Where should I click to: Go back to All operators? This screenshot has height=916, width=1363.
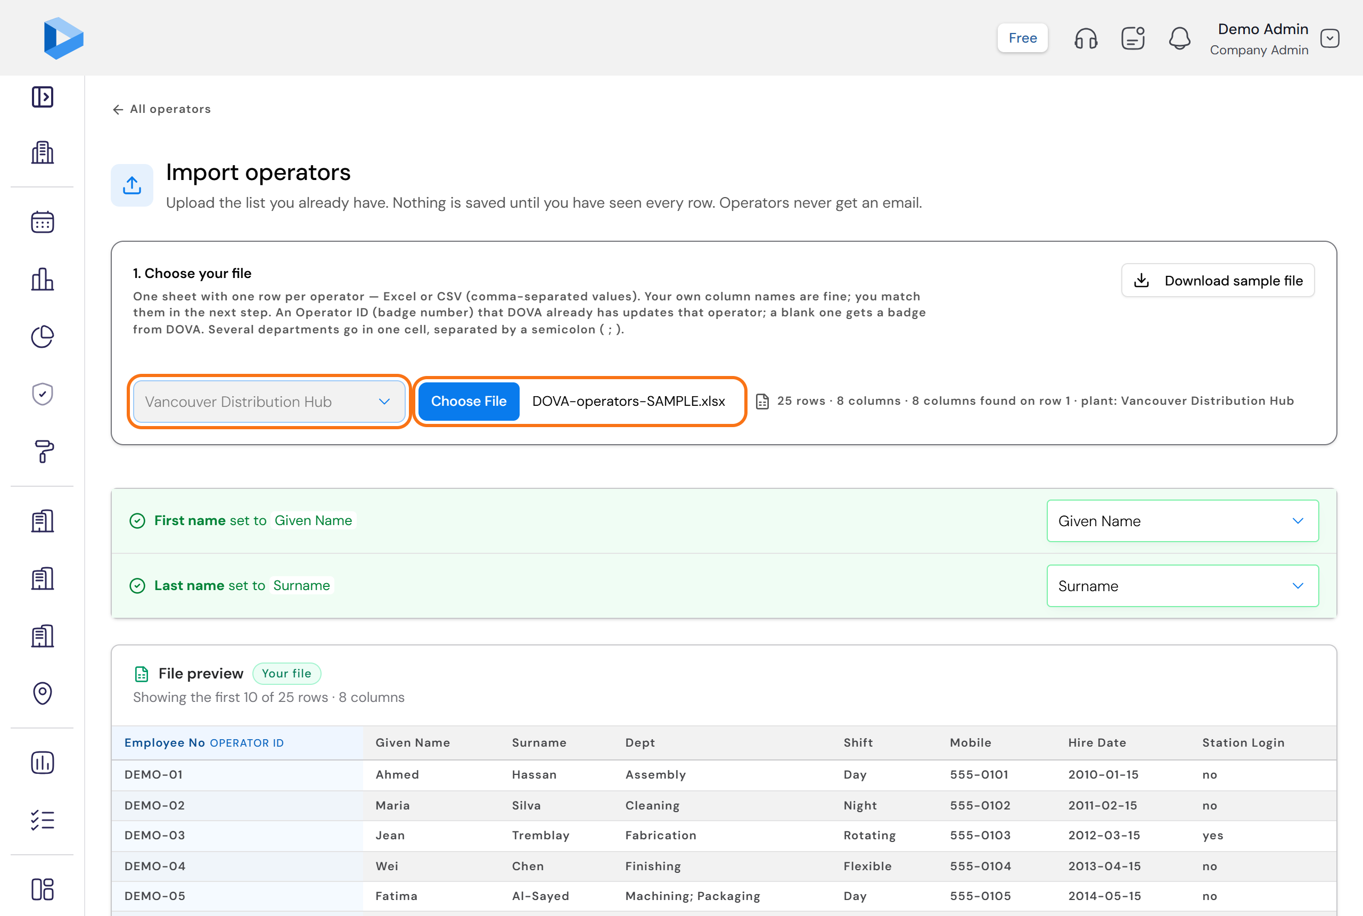coord(162,109)
